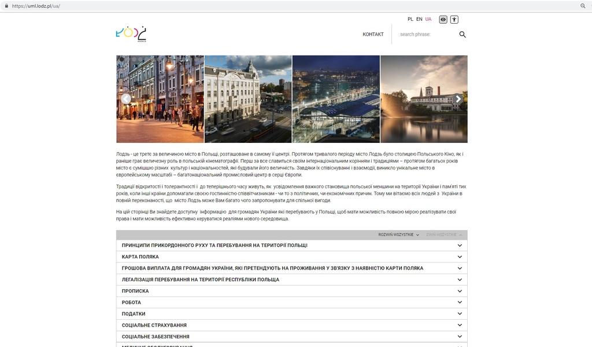Click the padlock icon in address bar

point(6,6)
